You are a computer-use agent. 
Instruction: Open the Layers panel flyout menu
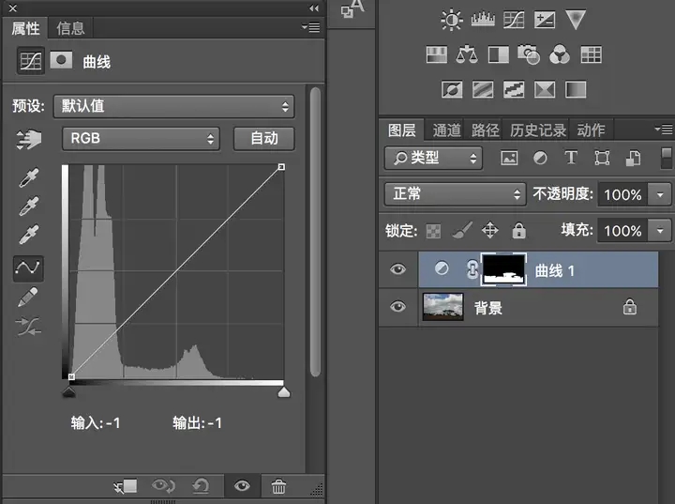[x=664, y=129]
